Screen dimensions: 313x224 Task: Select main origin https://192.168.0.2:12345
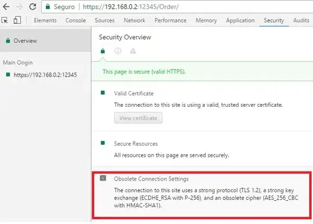click(x=45, y=75)
